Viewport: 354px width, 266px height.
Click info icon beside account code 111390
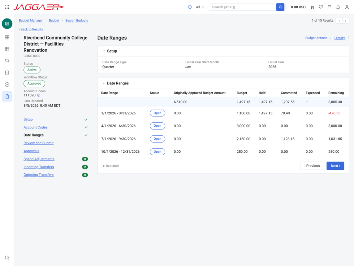click(39, 95)
